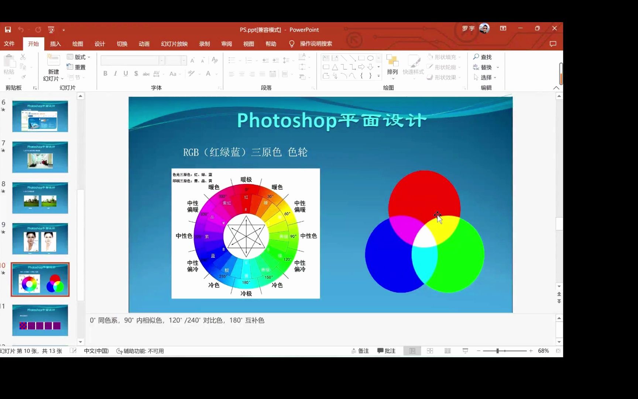Click the lightbulb Tell Me icon
Viewport: 638px width, 399px height.
click(292, 44)
